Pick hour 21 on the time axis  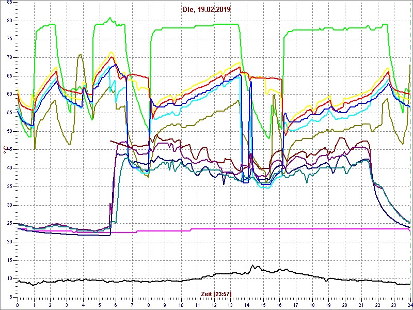point(361,305)
